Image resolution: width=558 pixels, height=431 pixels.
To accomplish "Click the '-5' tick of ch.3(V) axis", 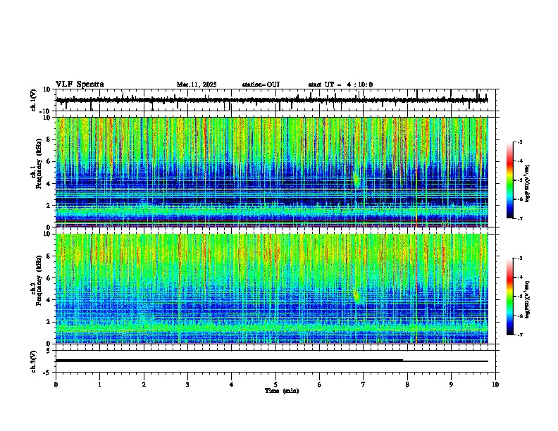I will 47,373.
